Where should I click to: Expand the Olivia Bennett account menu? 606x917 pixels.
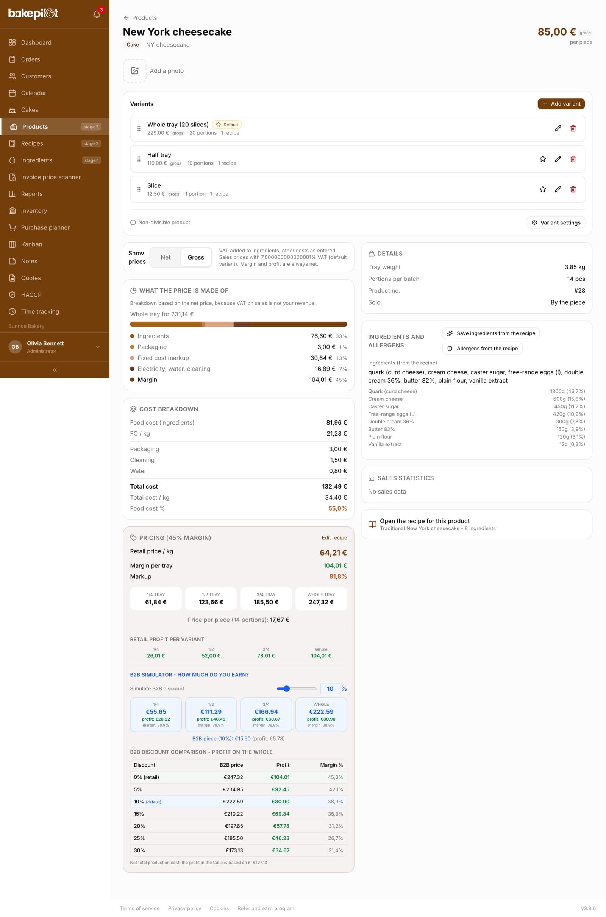[x=55, y=347]
